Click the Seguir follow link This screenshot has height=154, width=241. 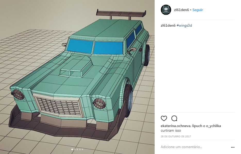click(x=198, y=10)
